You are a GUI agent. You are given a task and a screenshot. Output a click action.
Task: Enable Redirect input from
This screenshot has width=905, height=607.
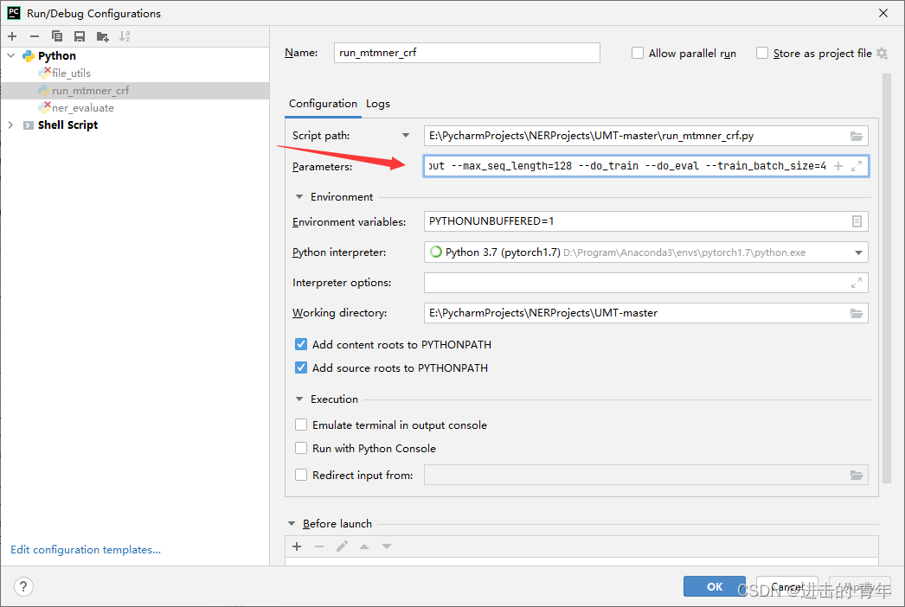[x=301, y=475]
